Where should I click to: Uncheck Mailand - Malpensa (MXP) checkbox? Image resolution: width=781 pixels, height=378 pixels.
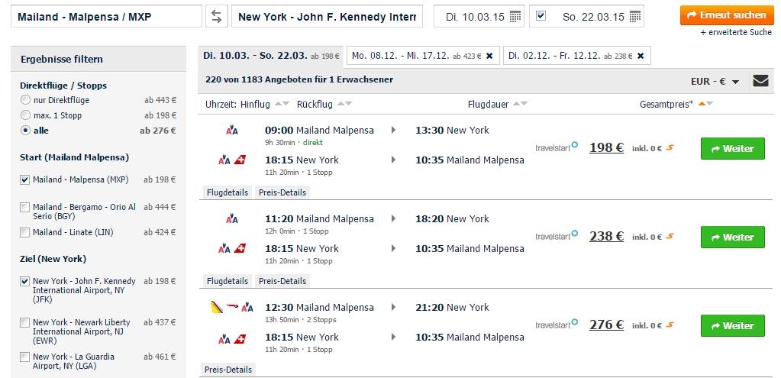25,179
